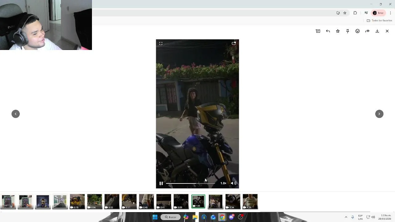Click Chrome install-app icon in address bar
Image resolution: width=395 pixels, height=222 pixels.
click(338, 13)
